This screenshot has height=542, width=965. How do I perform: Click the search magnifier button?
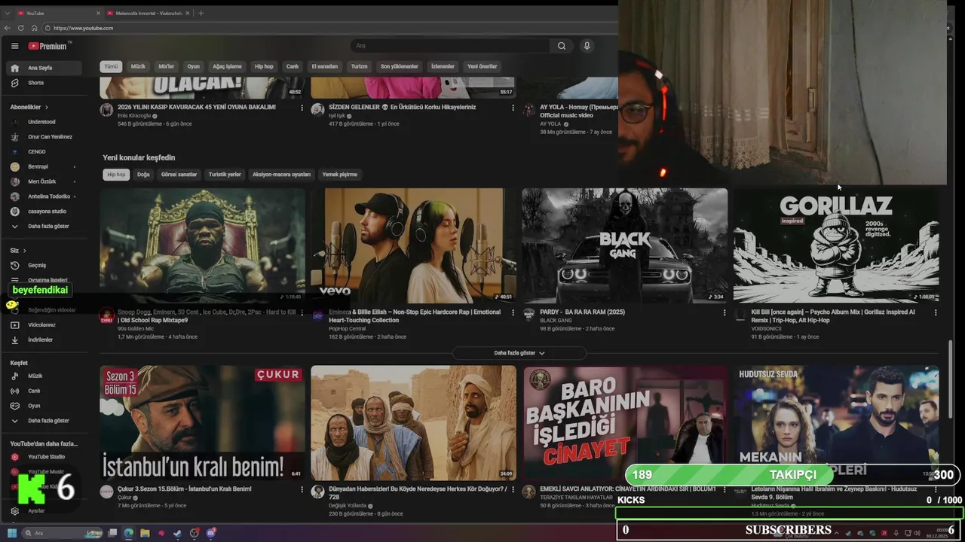(562, 46)
